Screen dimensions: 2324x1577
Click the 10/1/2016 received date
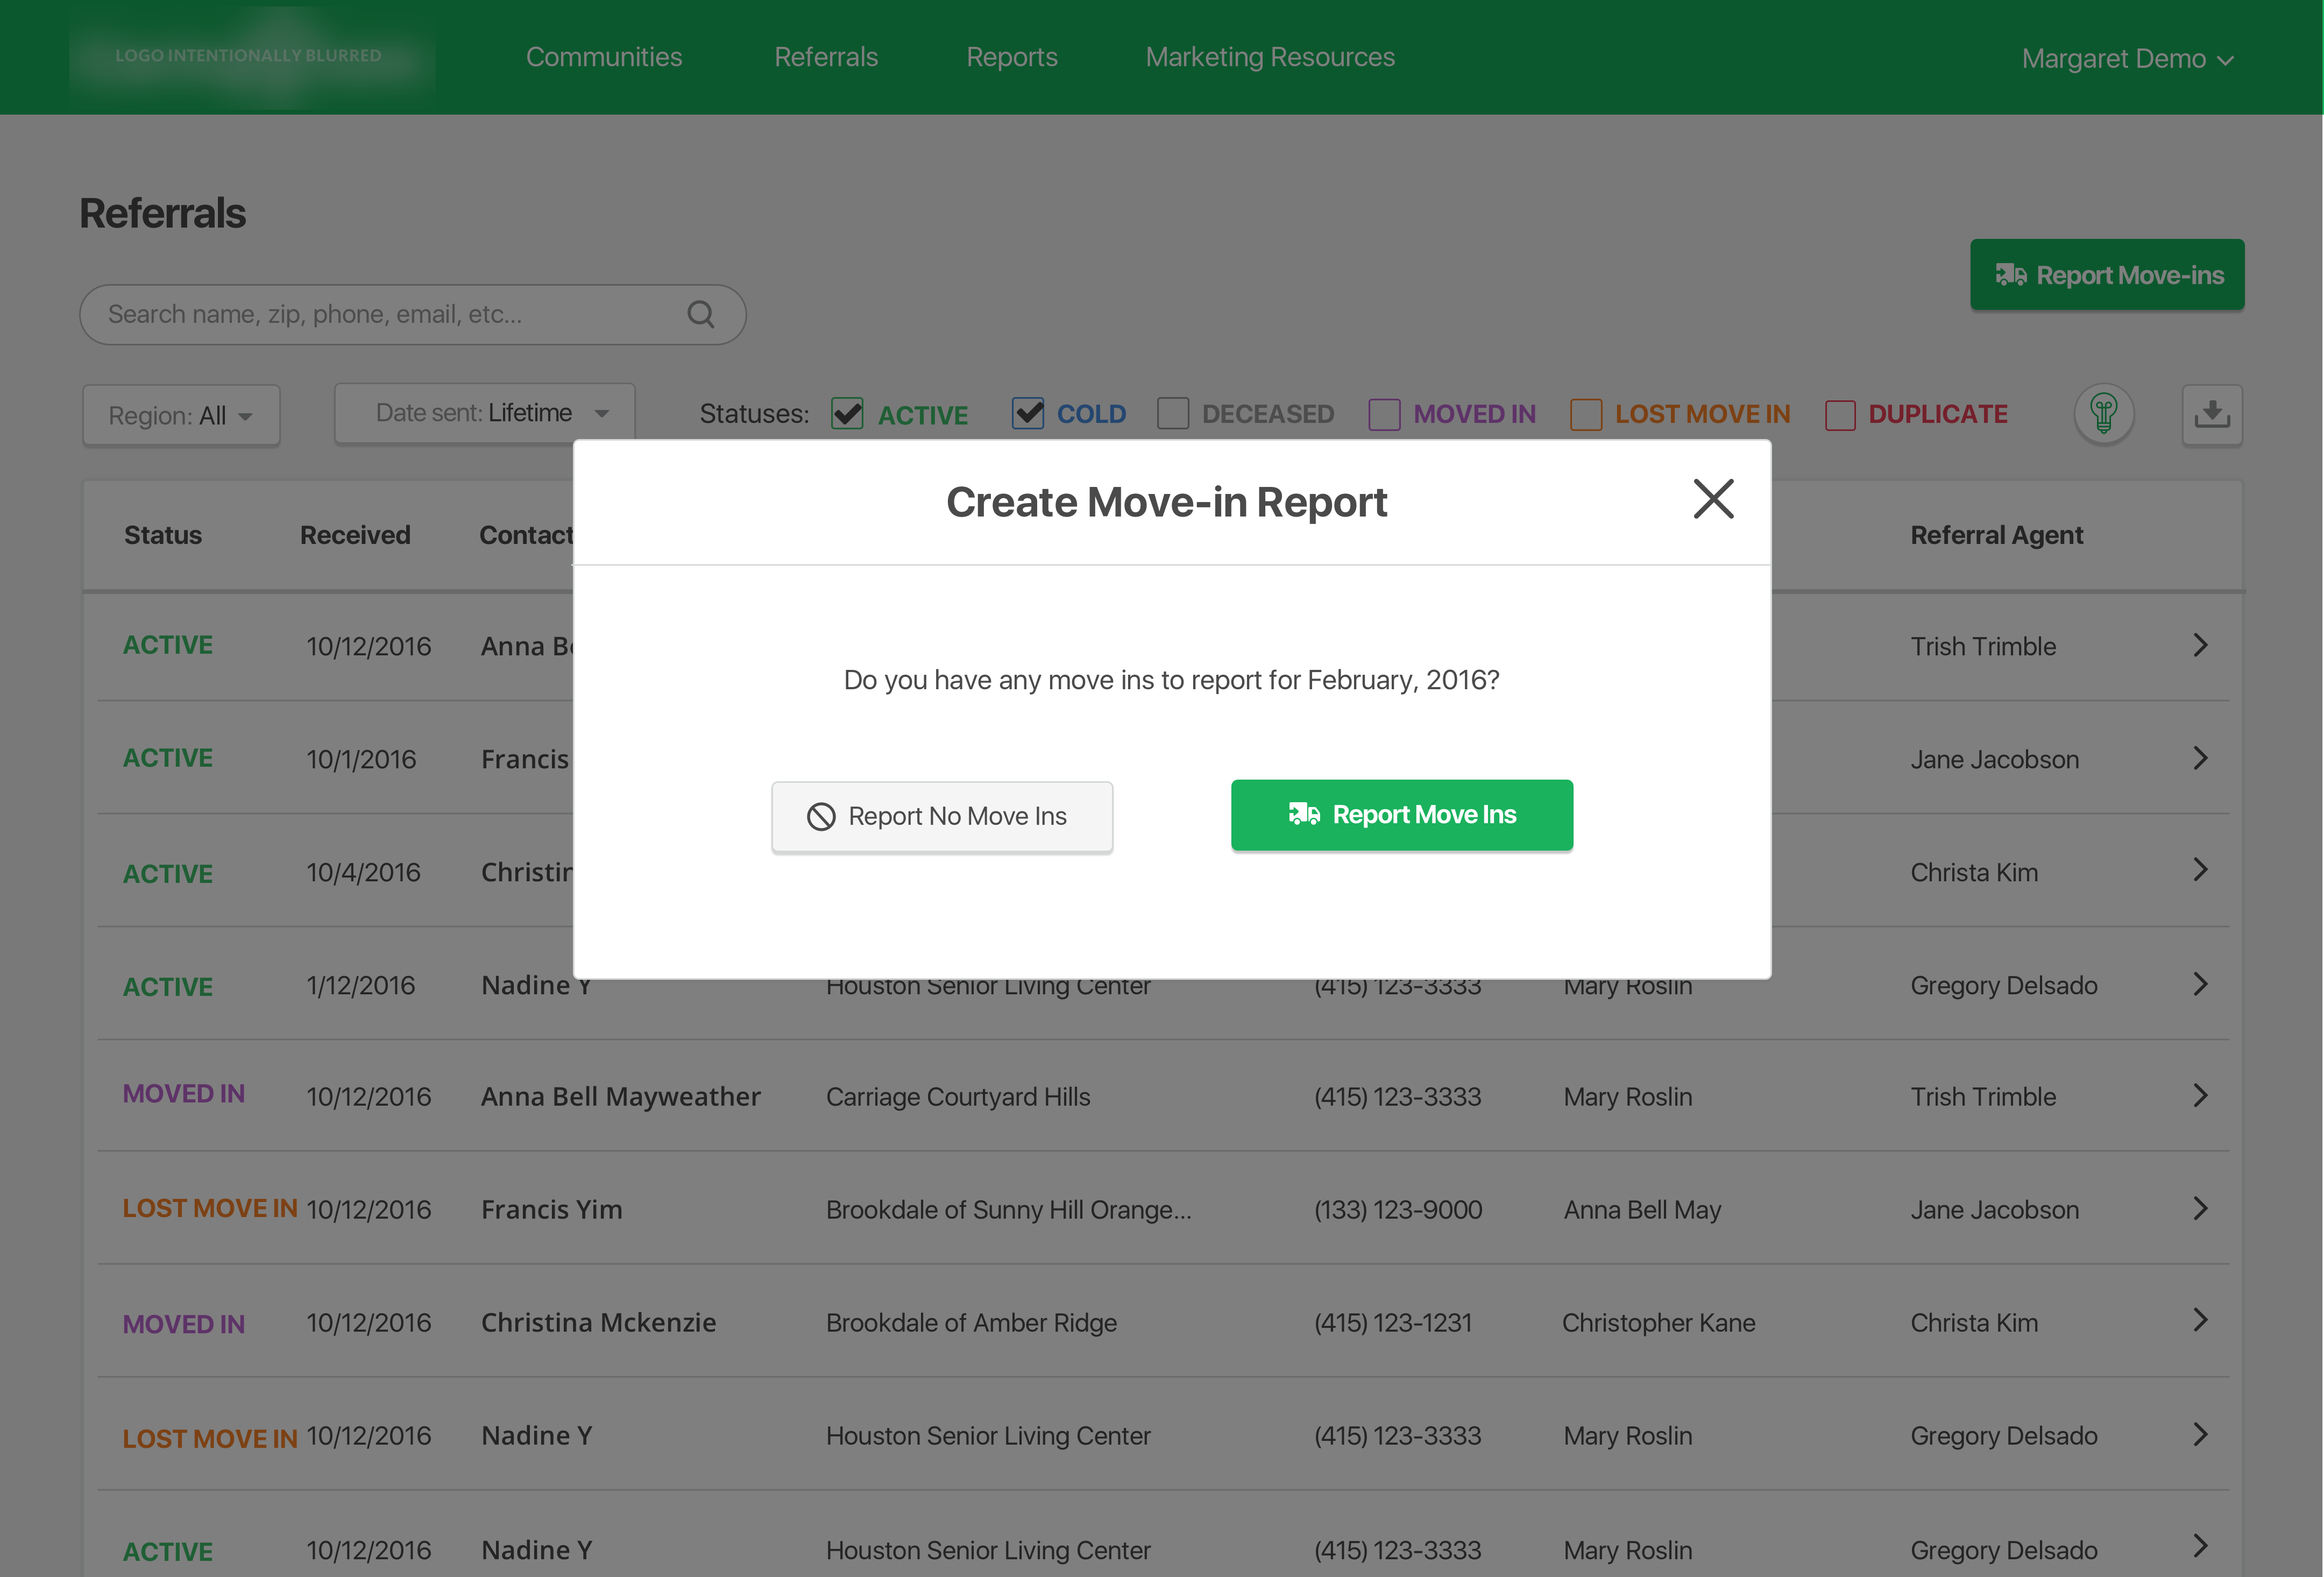coord(361,759)
